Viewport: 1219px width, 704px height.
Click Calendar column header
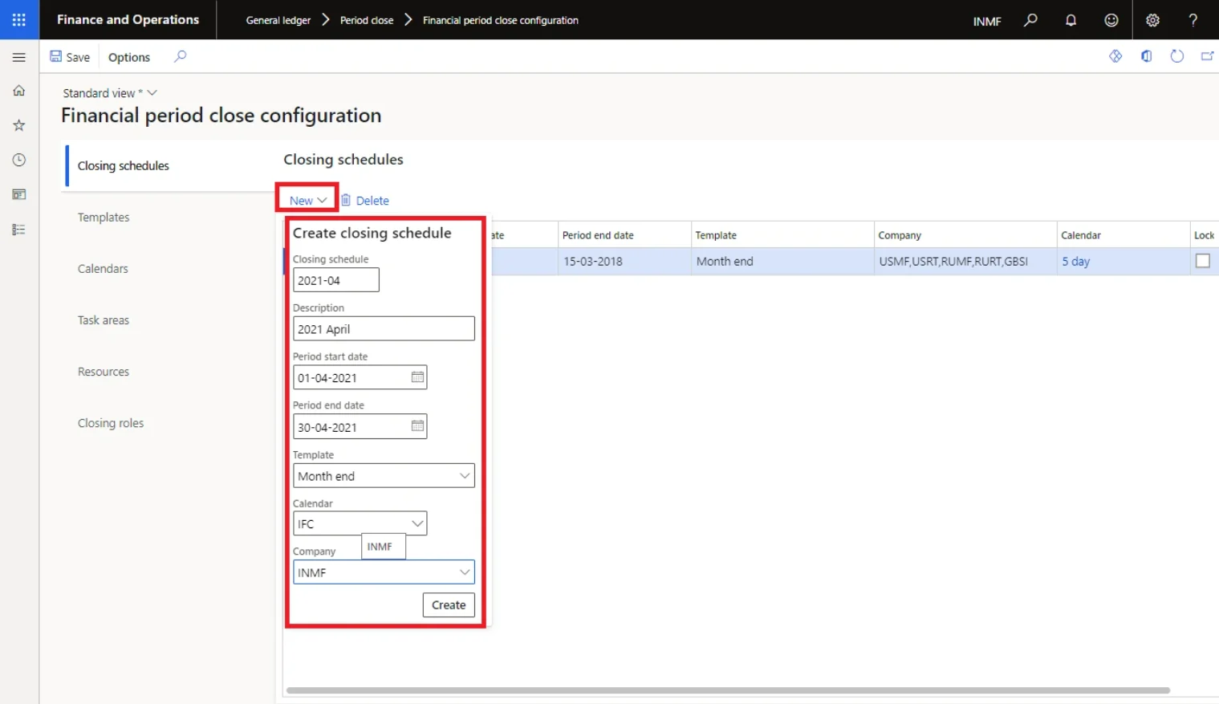pyautogui.click(x=1123, y=234)
